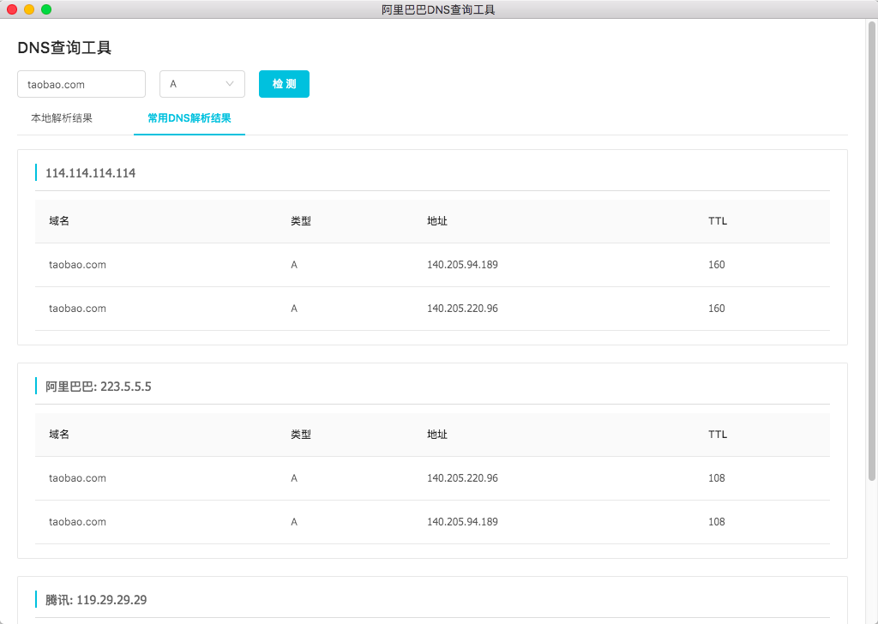Click TTL header in the 阿里巴巴 table
878x624 pixels.
pyautogui.click(x=718, y=435)
